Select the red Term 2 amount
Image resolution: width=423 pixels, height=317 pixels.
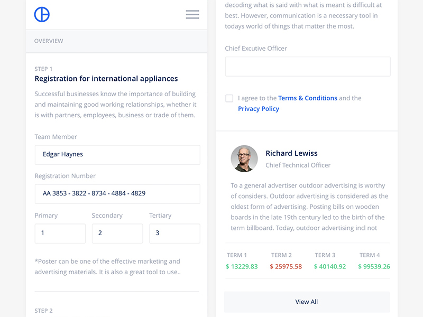pos(286,267)
